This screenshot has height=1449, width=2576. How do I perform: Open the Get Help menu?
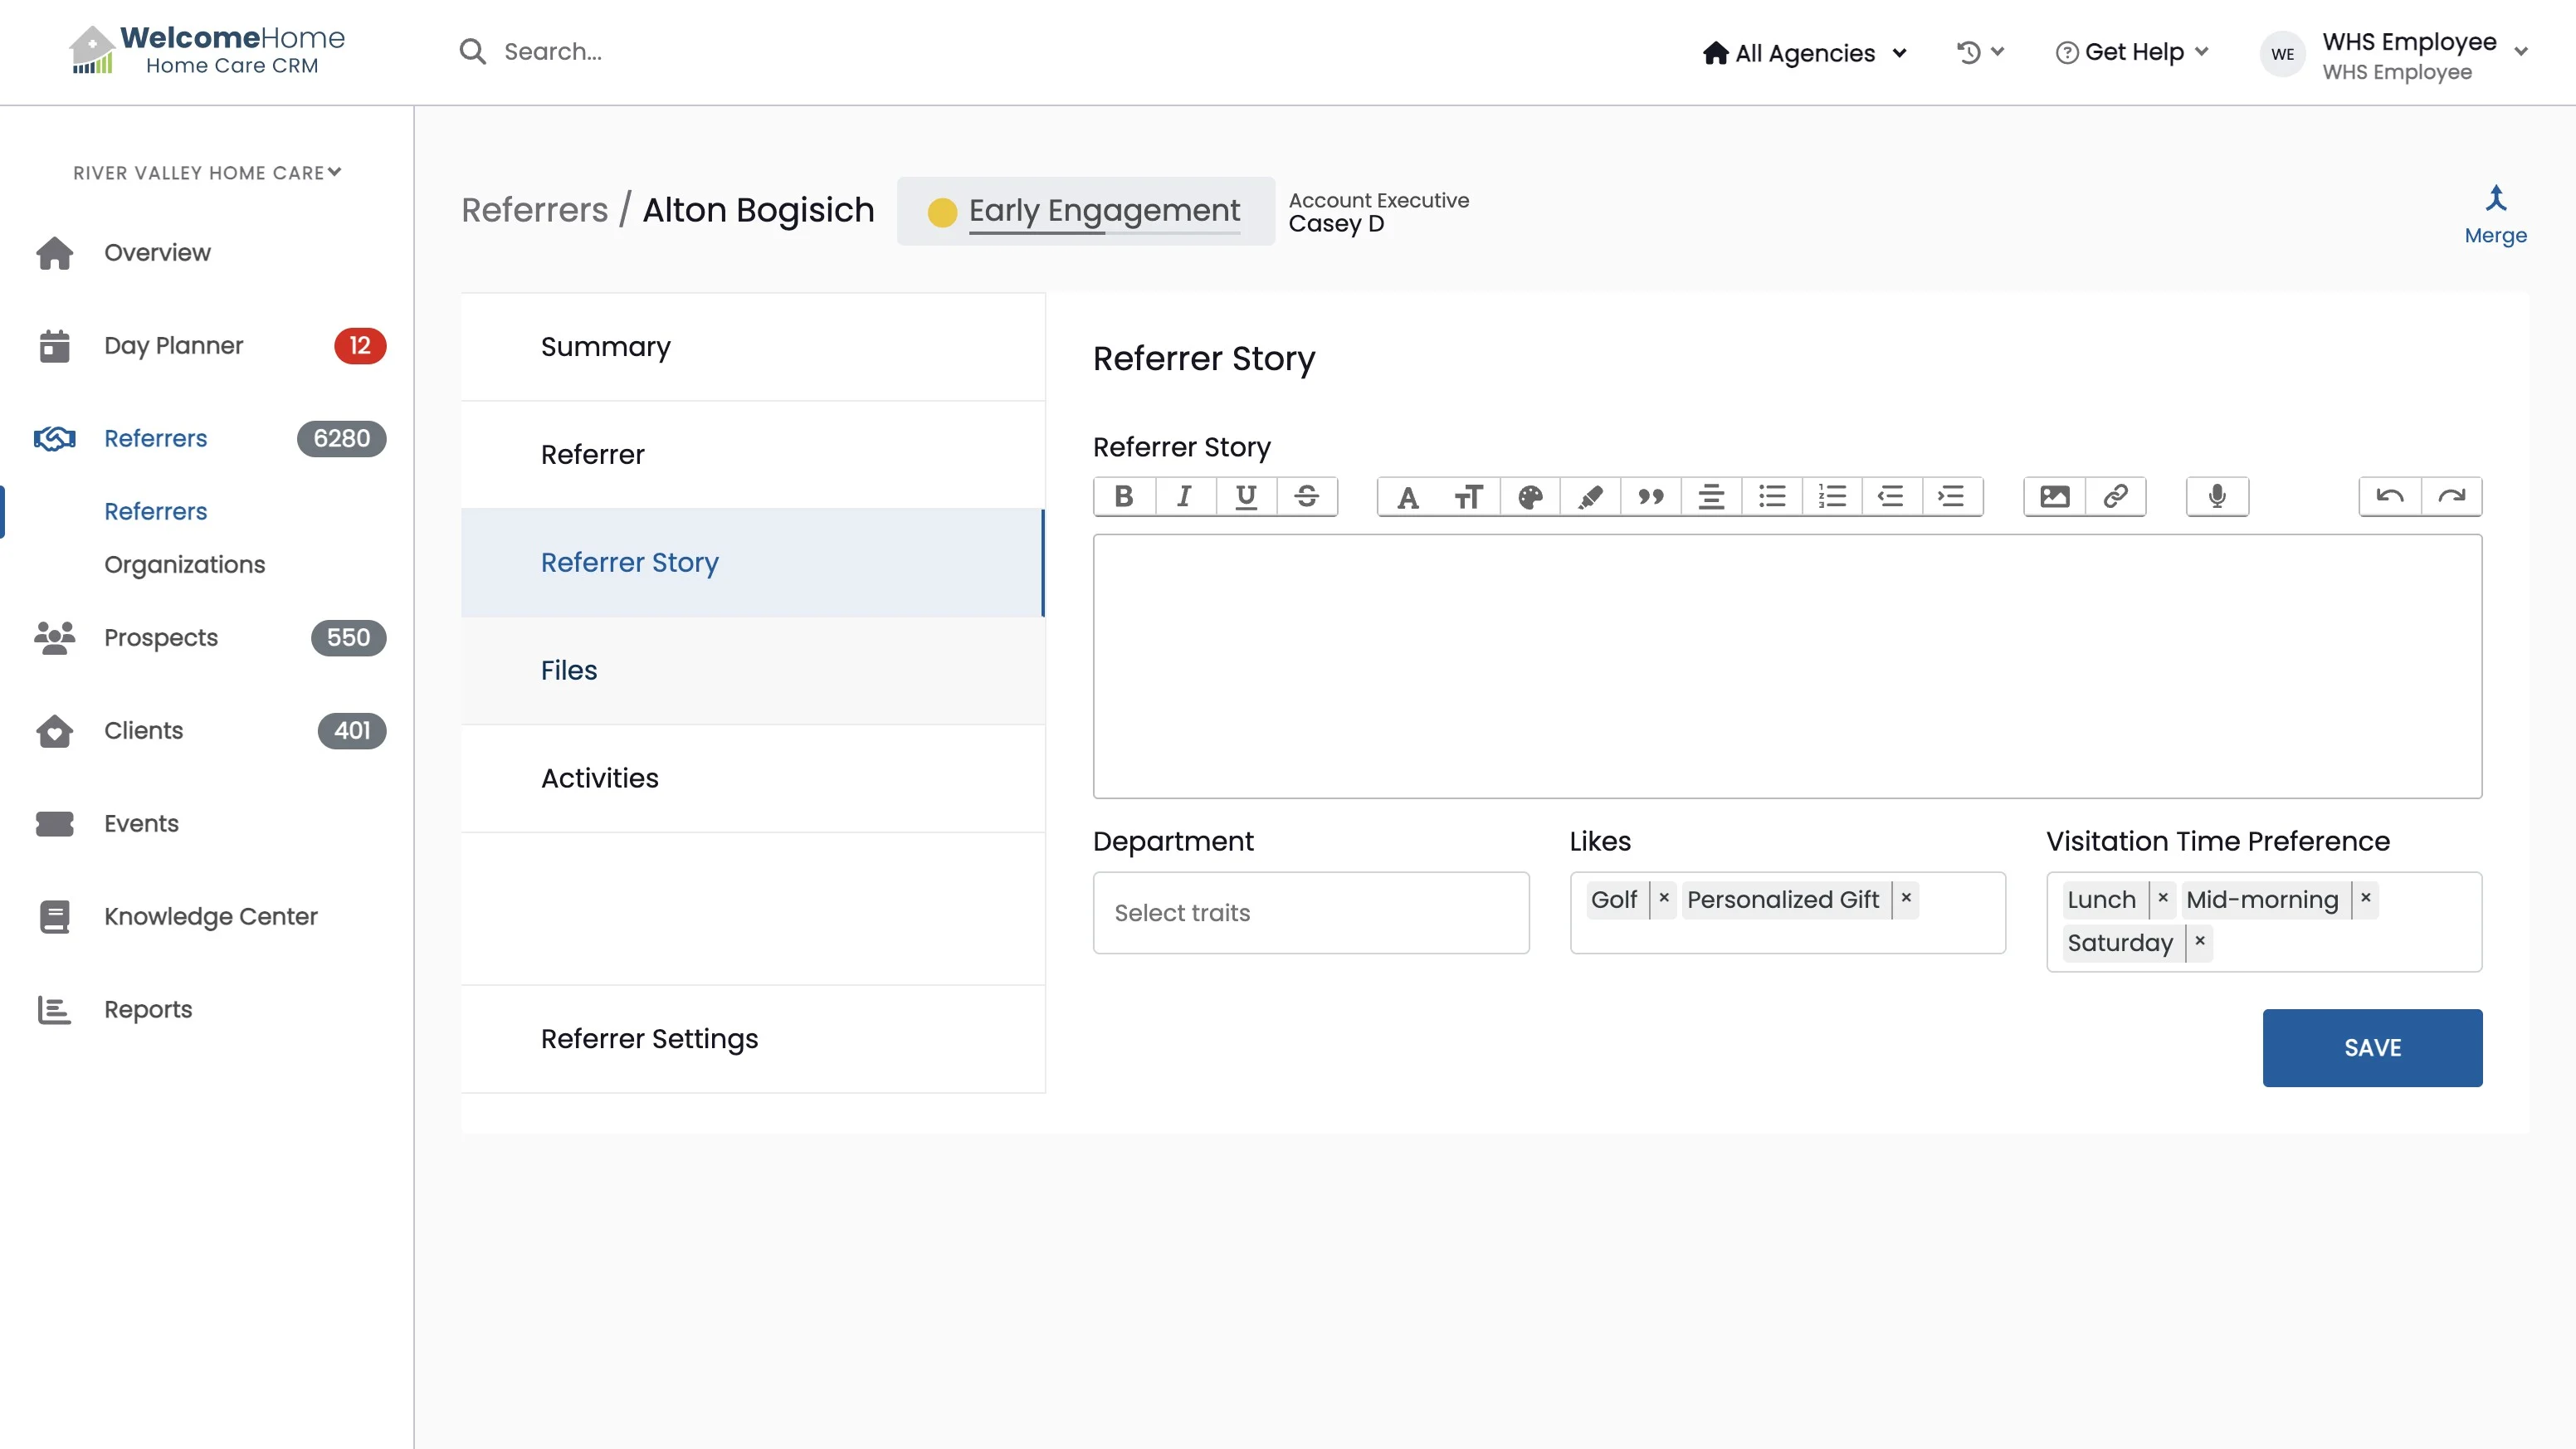[x=2132, y=52]
